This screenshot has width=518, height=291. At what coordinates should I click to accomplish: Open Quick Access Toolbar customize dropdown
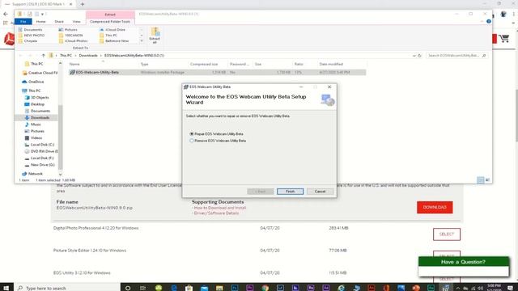pos(43,14)
